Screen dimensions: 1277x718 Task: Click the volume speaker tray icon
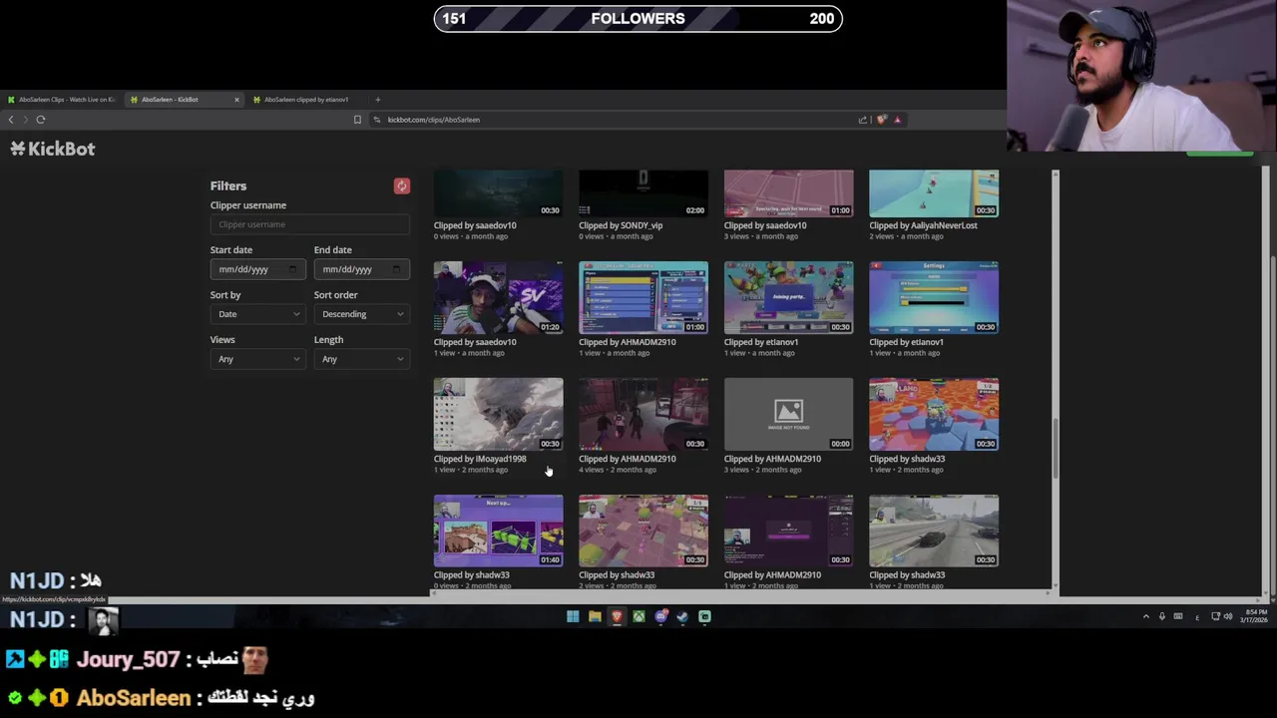(1227, 616)
